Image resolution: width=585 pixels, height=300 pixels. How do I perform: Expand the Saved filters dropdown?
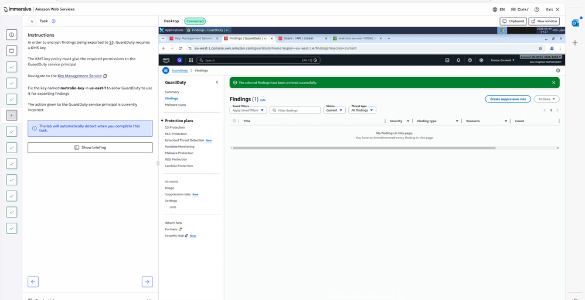pyautogui.click(x=248, y=110)
